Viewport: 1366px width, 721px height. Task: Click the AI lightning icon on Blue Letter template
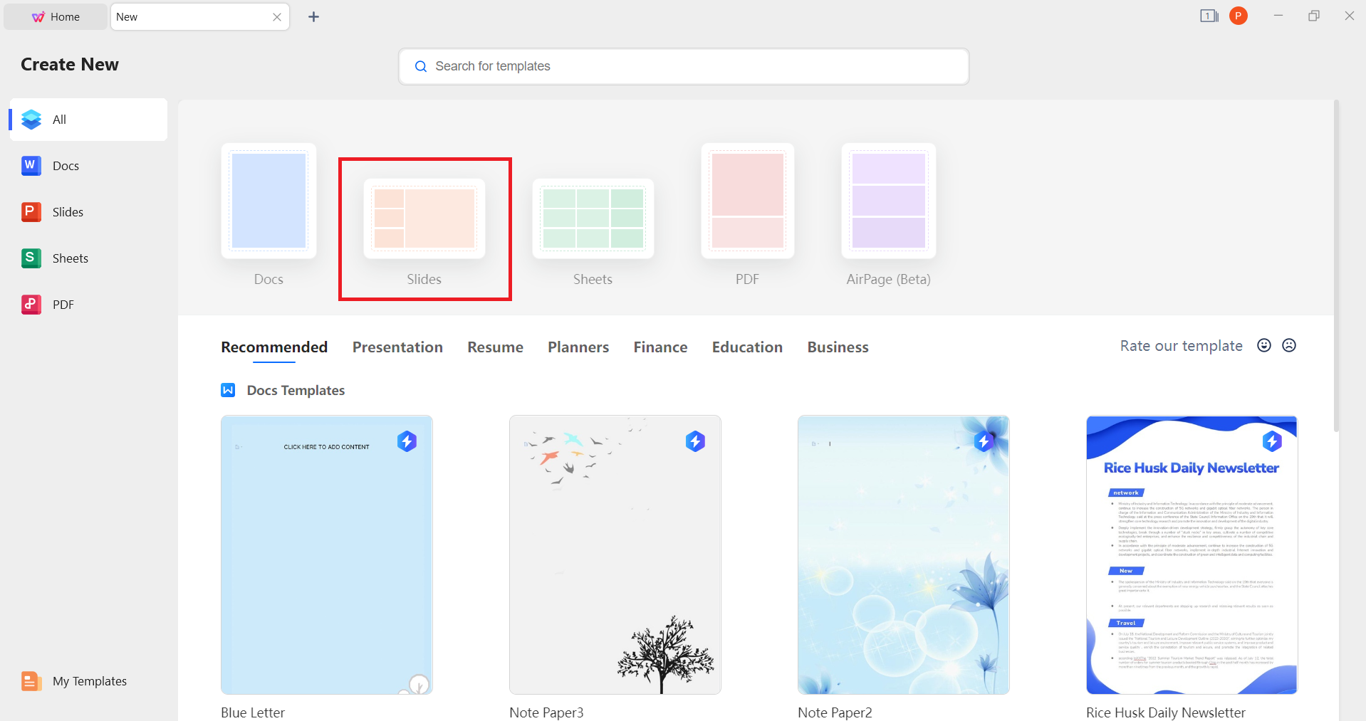pos(407,441)
